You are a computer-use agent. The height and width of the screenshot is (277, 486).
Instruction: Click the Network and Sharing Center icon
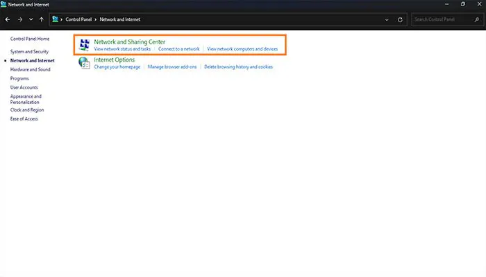(84, 45)
